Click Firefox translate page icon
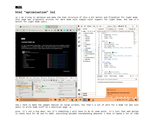 [49, 30]
